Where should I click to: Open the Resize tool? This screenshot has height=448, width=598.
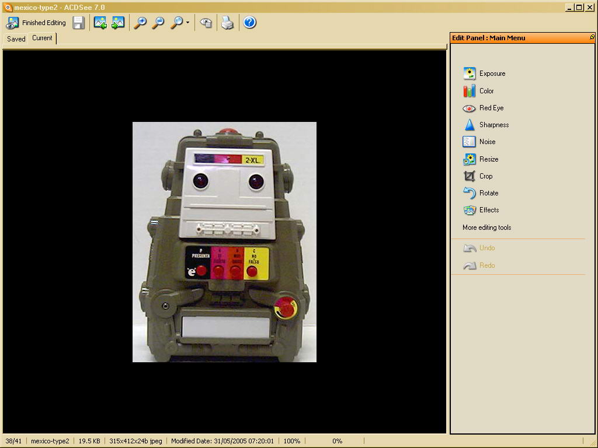[481, 159]
